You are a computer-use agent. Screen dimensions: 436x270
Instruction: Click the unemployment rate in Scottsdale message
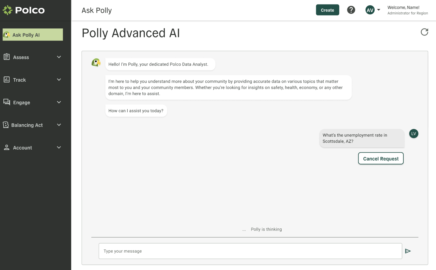click(x=362, y=138)
